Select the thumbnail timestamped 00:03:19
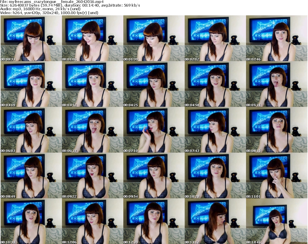The image size is (308, 244). [31, 84]
